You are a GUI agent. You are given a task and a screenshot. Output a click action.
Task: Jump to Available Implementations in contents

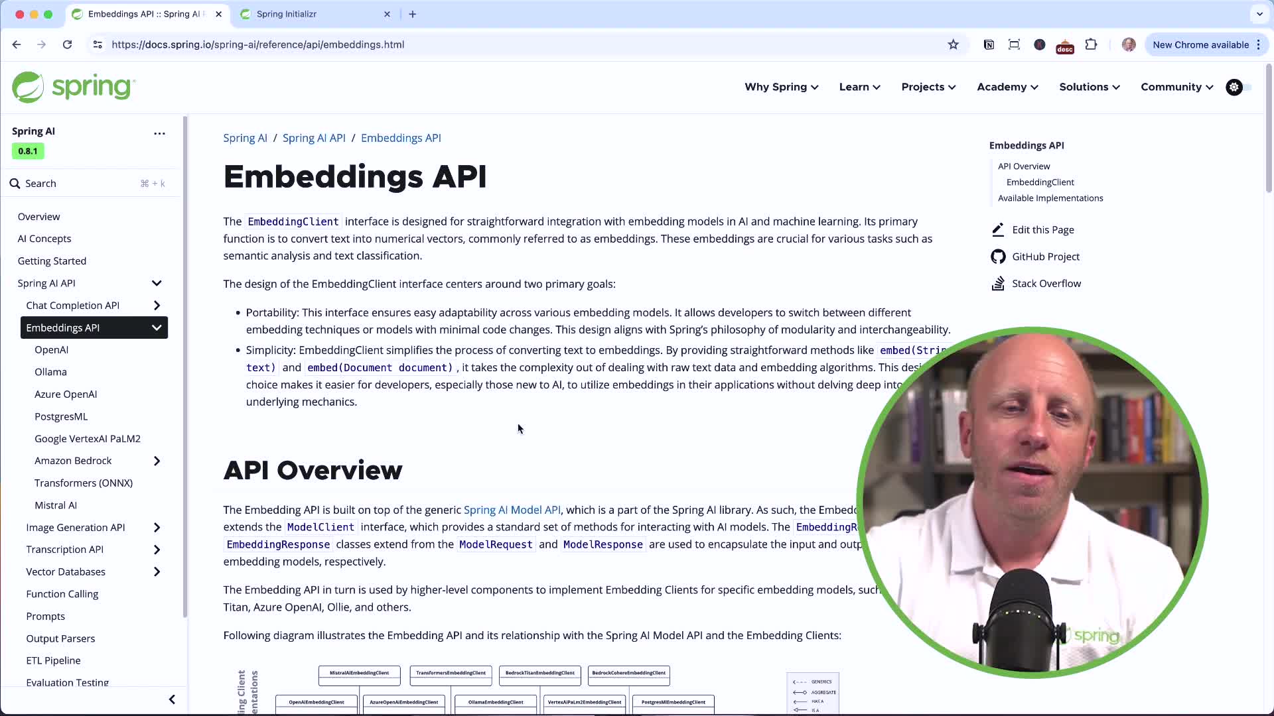[x=1050, y=198]
